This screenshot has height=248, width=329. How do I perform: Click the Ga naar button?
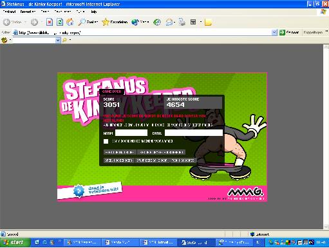(x=289, y=32)
